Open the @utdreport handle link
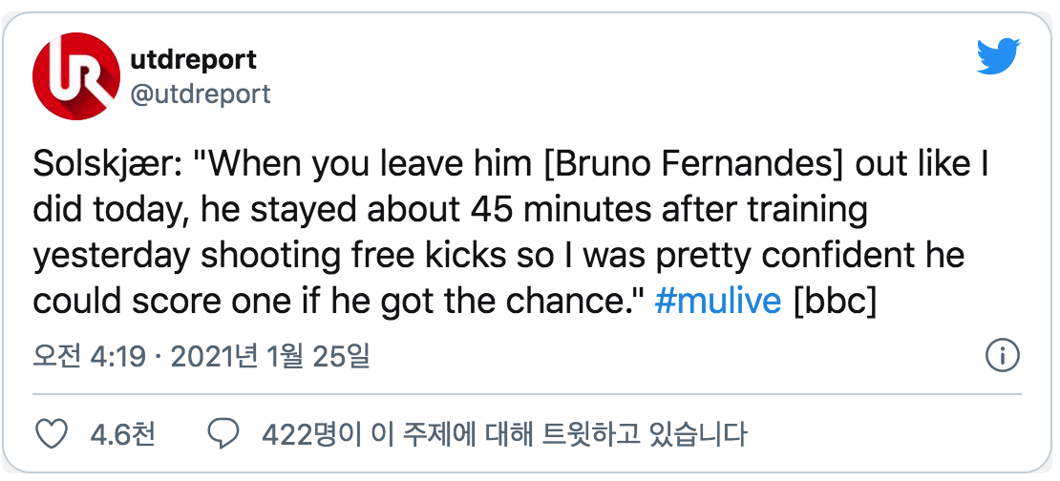 [x=199, y=94]
